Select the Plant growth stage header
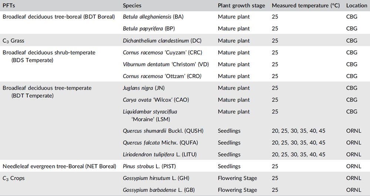 click(241, 6)
